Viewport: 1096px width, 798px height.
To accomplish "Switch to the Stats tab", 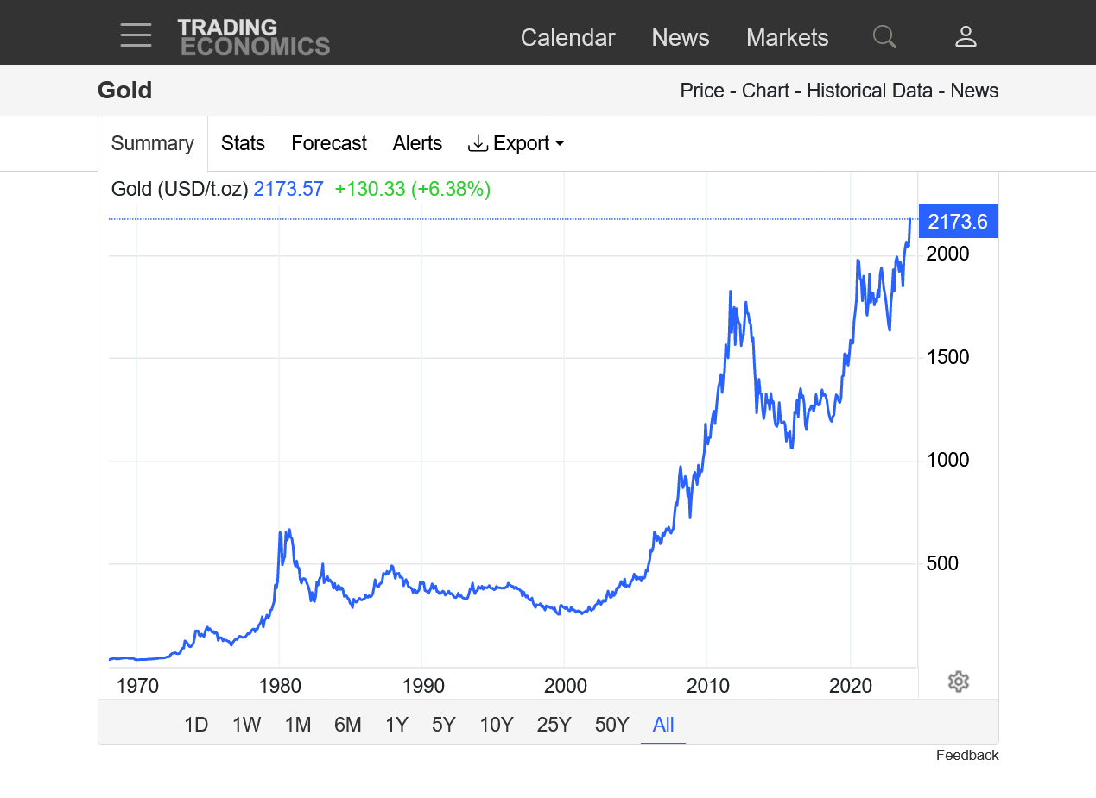I will coord(243,143).
